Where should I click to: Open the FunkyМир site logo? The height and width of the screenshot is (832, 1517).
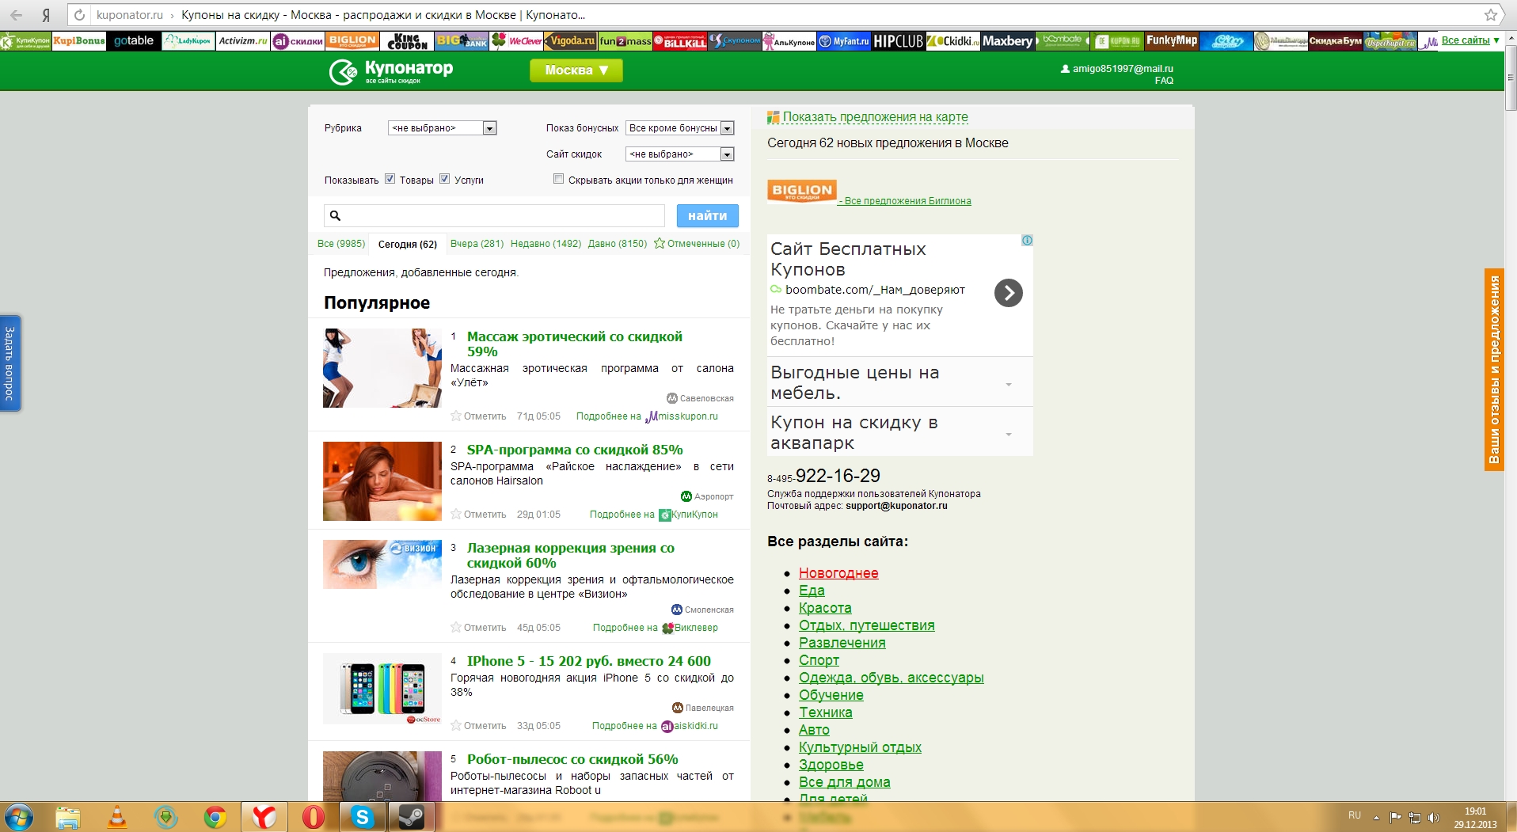(1172, 40)
